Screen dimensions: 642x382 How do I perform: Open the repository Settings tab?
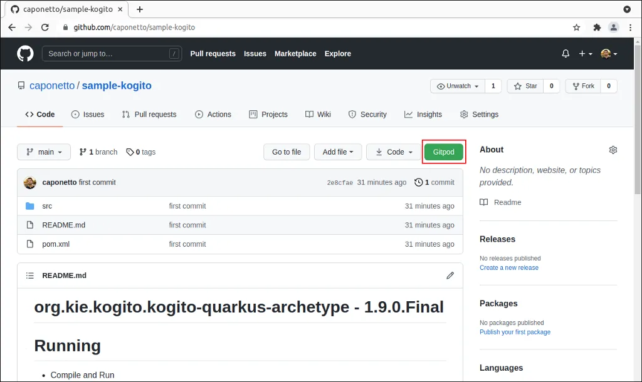pyautogui.click(x=479, y=115)
